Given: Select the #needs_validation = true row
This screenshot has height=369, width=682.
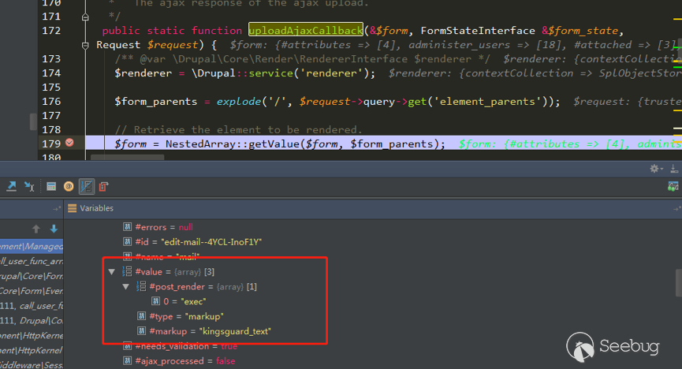Looking at the screenshot, I should tap(180, 346).
